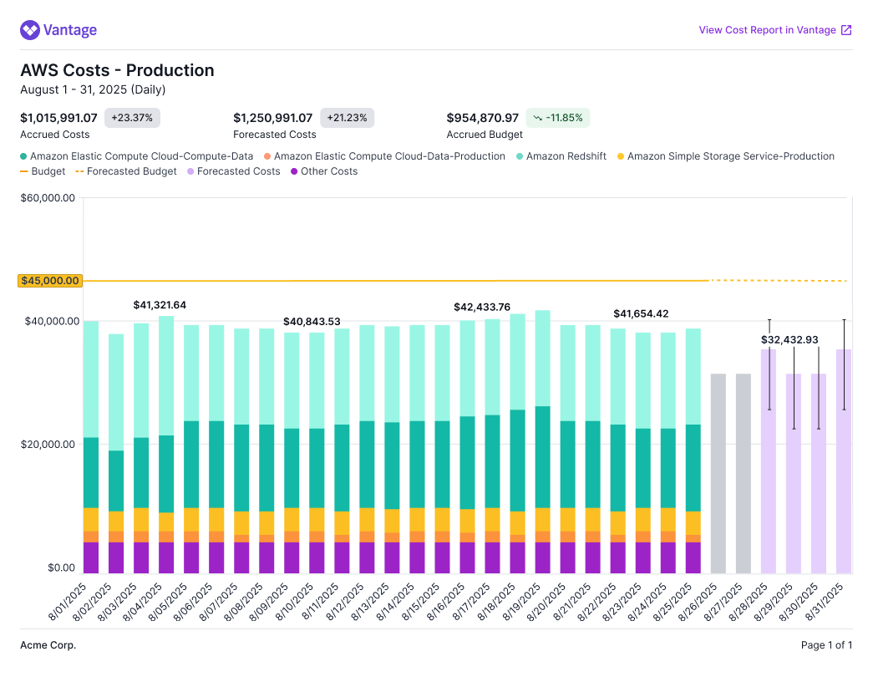Click the dashed Forecasted Budget legend marker

point(80,171)
